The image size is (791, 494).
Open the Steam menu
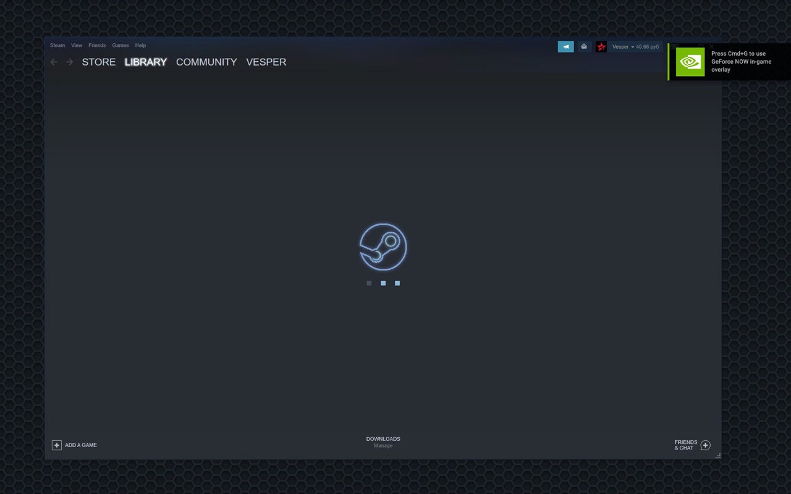tap(57, 45)
